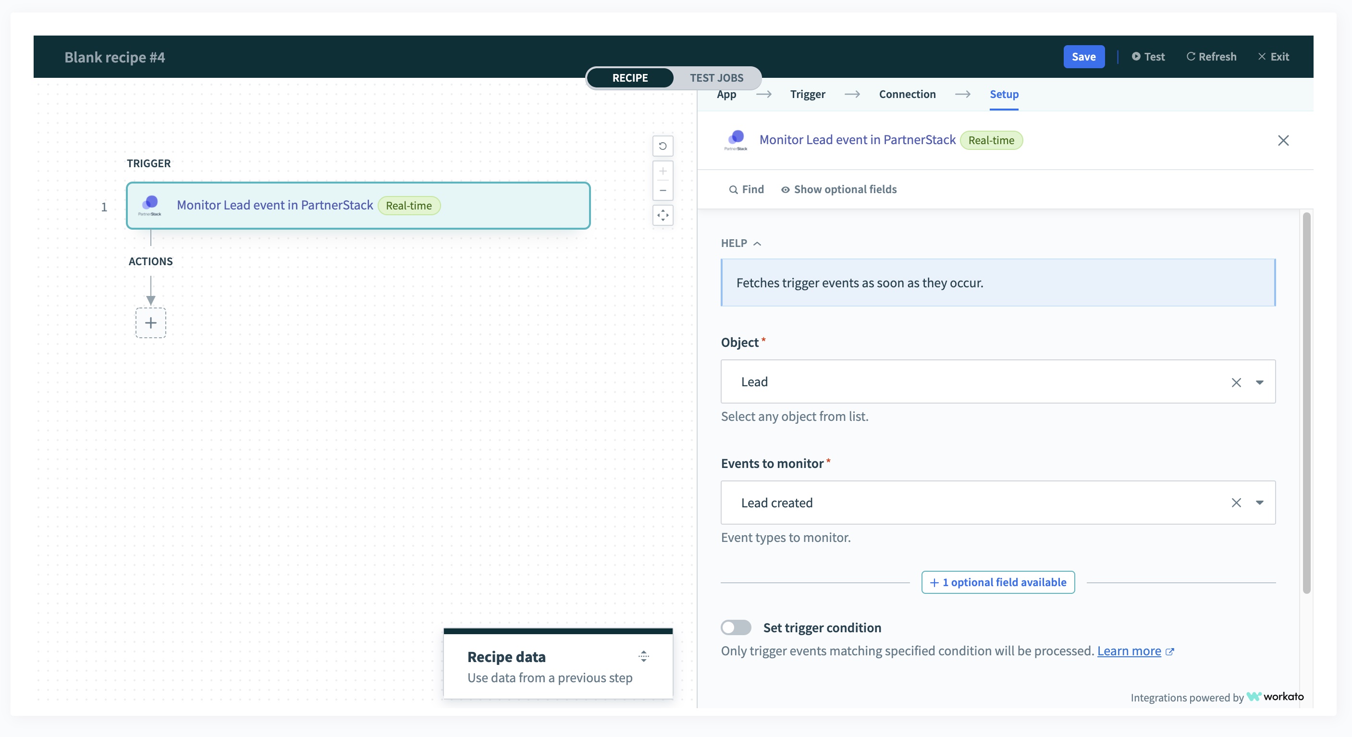
Task: Click the undo icon on canvas controls
Action: (x=663, y=146)
